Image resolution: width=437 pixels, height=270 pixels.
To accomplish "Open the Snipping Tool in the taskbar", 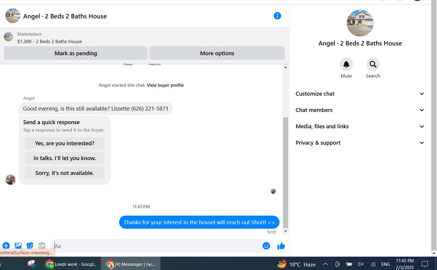I will tap(32, 264).
